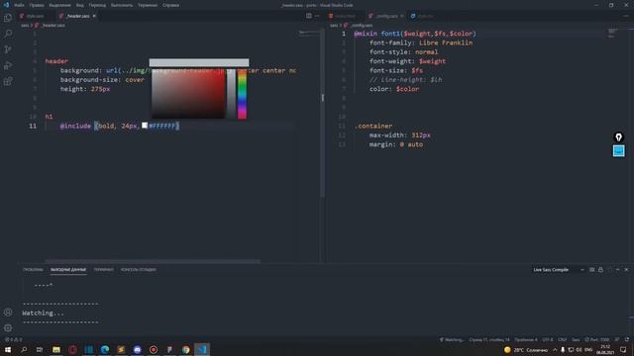Clear the output panel
This screenshot has height=356, width=634.
click(591, 270)
